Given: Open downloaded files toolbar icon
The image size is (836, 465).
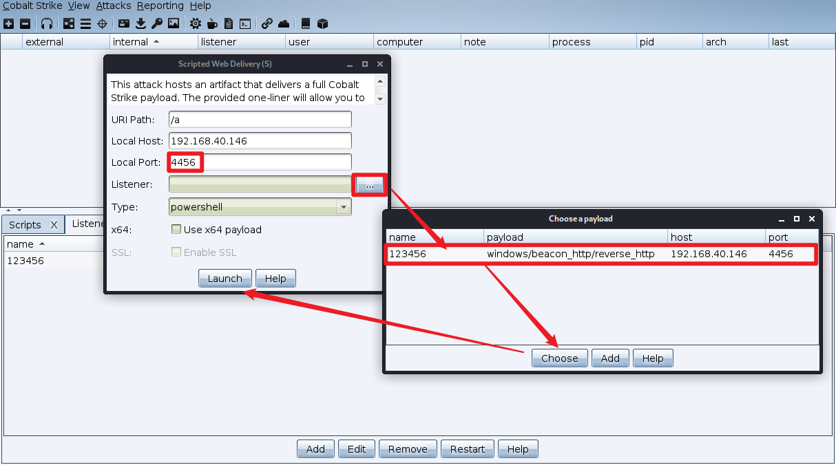Looking at the screenshot, I should pyautogui.click(x=141, y=23).
